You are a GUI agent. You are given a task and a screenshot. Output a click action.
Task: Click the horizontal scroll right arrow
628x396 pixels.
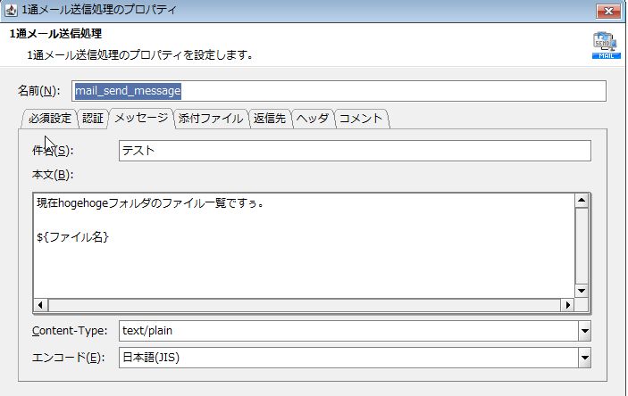coord(566,305)
